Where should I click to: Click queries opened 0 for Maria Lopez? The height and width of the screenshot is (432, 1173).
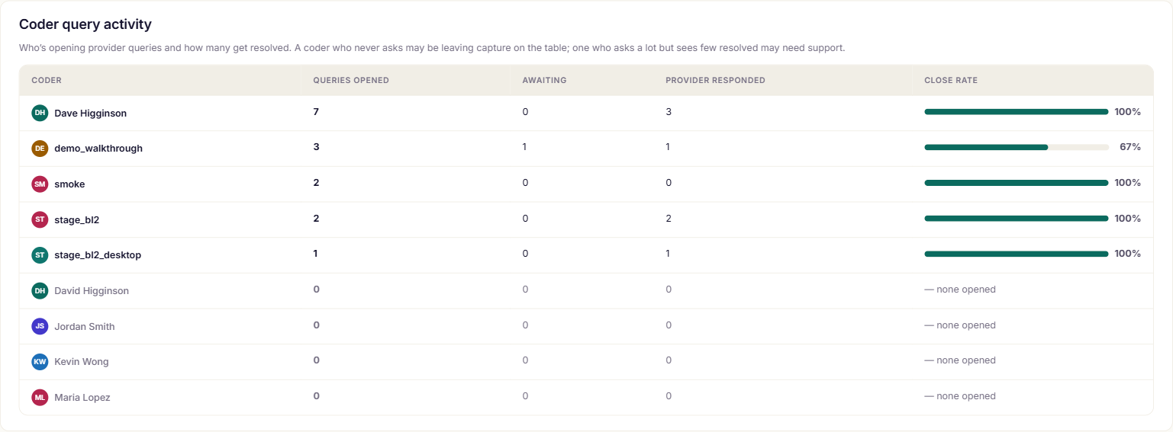coord(316,396)
